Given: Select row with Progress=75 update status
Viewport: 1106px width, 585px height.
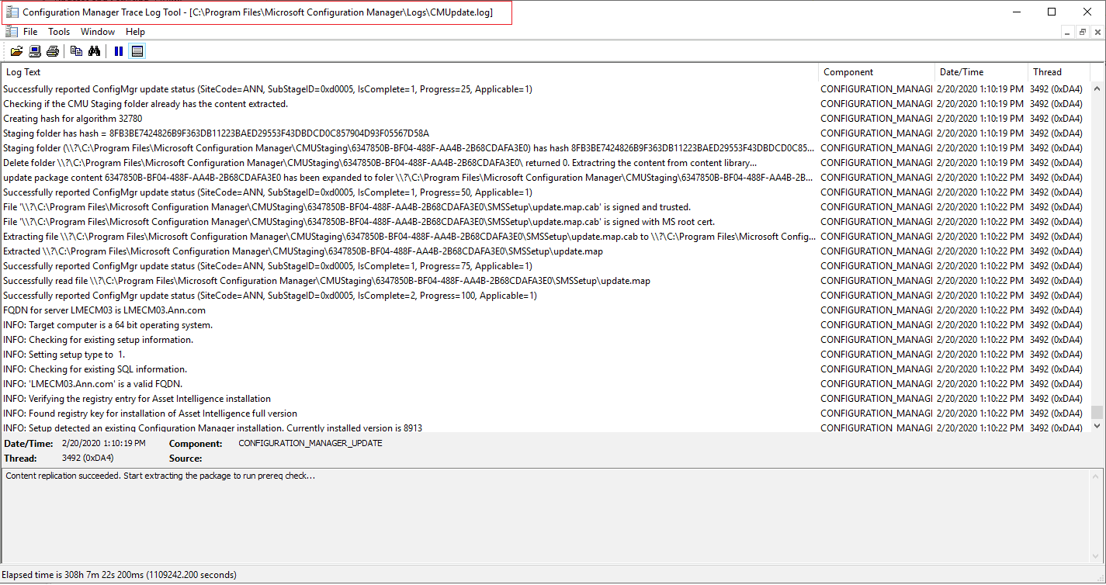Looking at the screenshot, I should click(x=545, y=266).
